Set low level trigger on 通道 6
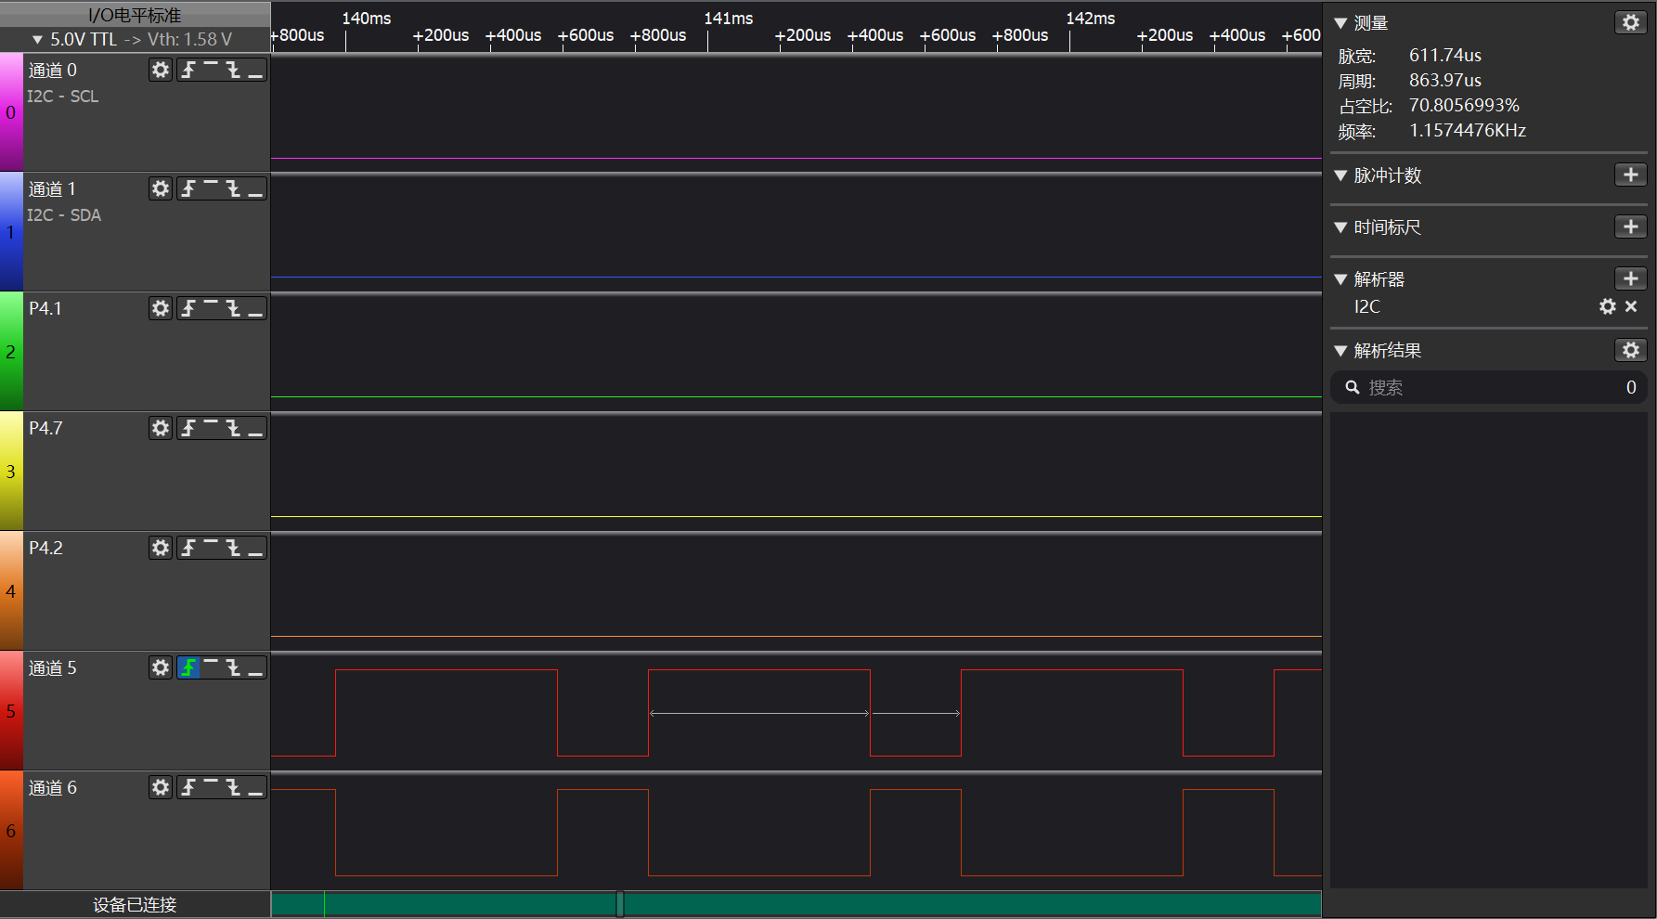 (x=255, y=787)
